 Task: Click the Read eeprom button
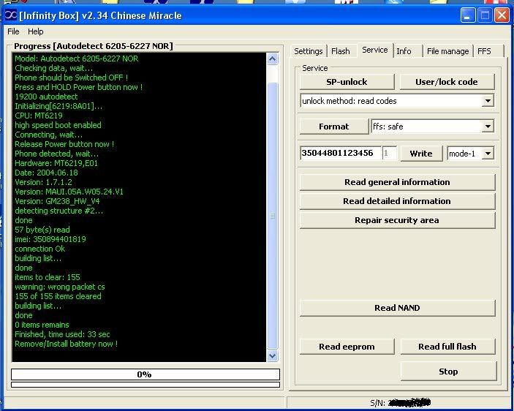tap(347, 347)
